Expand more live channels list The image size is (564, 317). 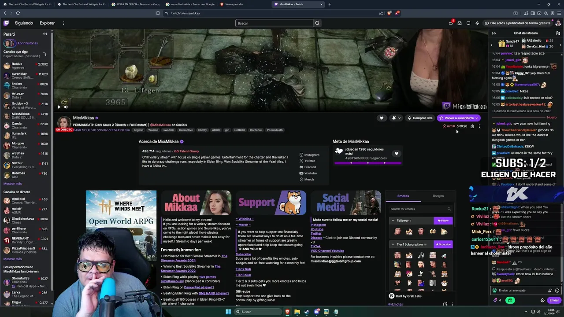(12, 259)
